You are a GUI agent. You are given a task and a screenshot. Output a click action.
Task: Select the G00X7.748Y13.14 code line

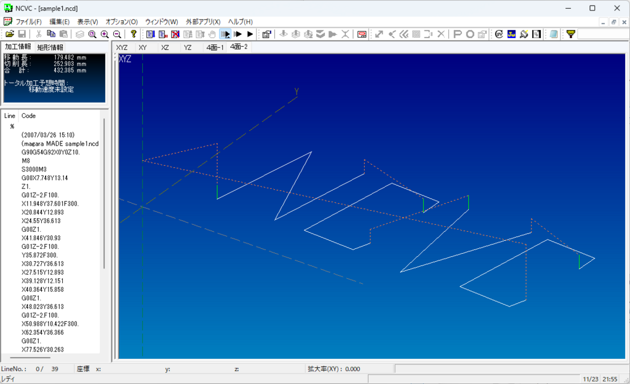44,178
